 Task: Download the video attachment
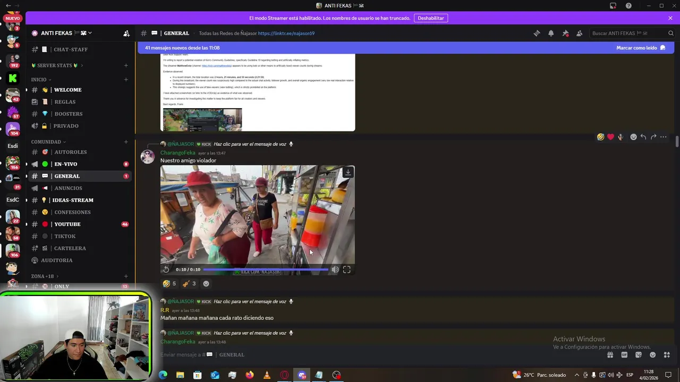click(x=348, y=172)
